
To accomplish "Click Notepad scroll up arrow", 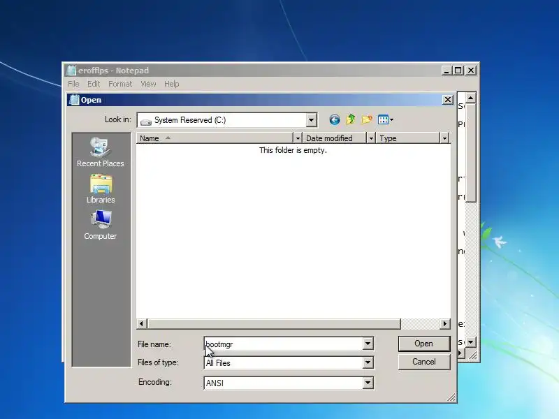I will click(x=470, y=98).
